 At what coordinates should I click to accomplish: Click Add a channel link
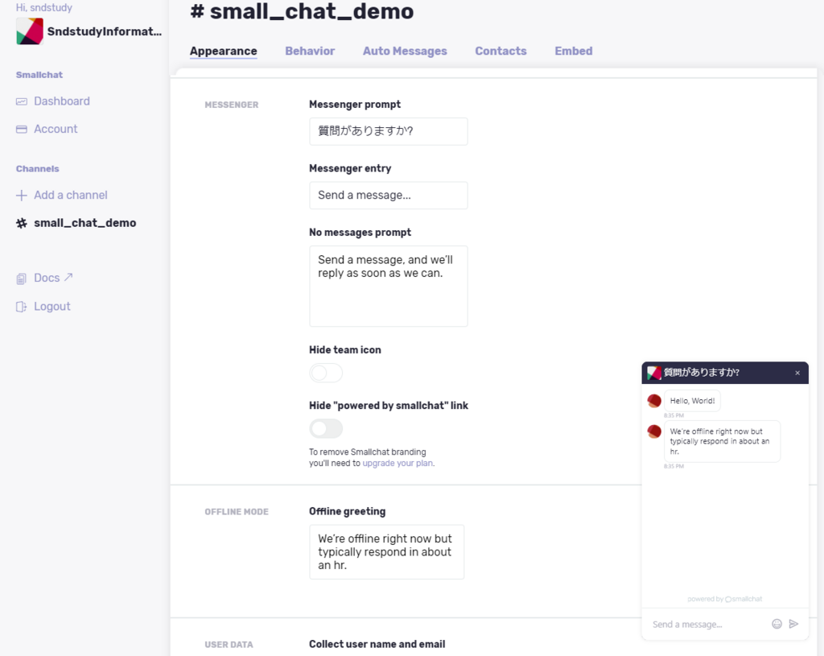click(x=71, y=195)
